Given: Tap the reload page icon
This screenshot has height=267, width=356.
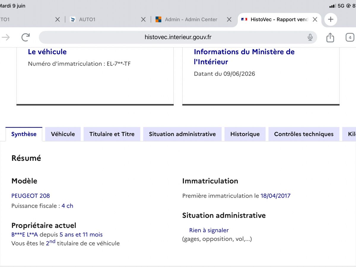Looking at the screenshot, I should (26, 37).
